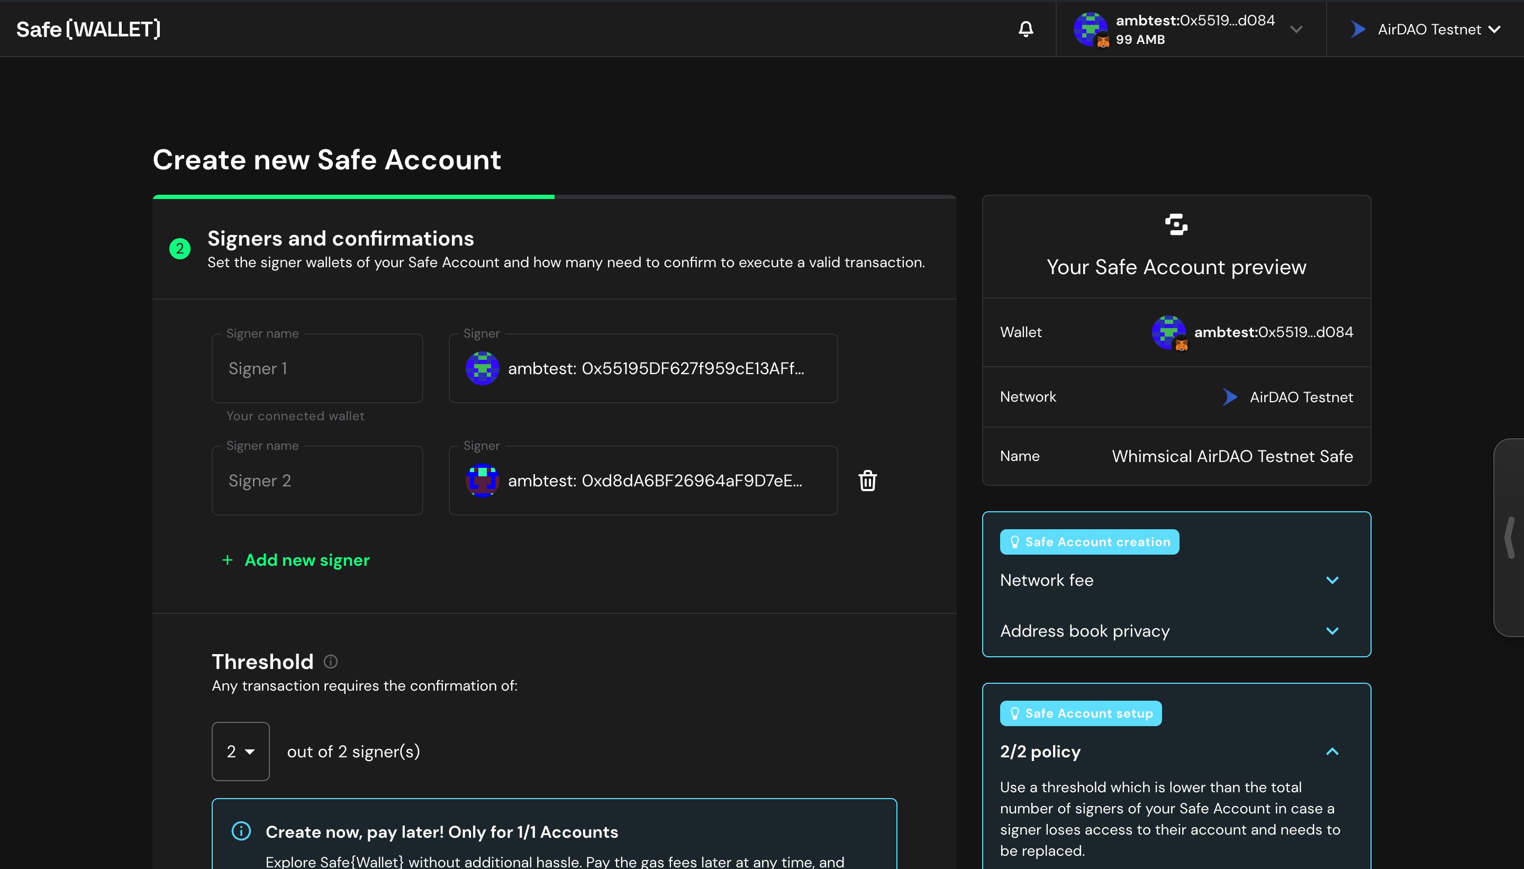Image resolution: width=1524 pixels, height=869 pixels.
Task: Open the AirDAO Testnet network selector
Action: 1426,29
